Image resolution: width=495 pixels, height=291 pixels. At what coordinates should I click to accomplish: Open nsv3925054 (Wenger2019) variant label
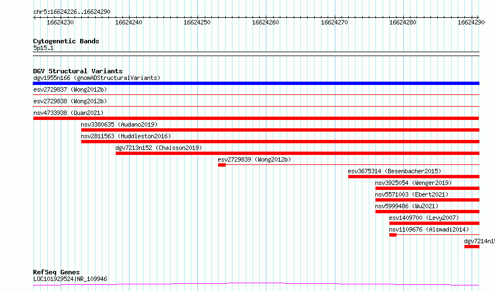point(413,183)
